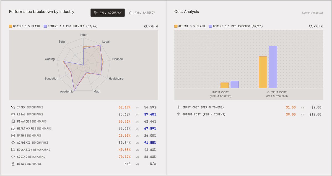The image size is (332, 176).
Task: Click the 87.40% Legal score
Action: click(150, 114)
